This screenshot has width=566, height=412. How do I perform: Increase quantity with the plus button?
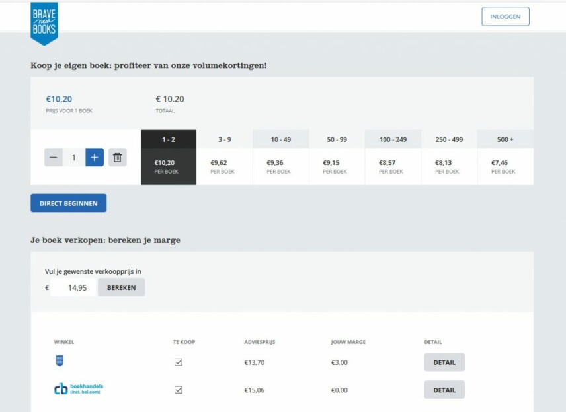(95, 158)
